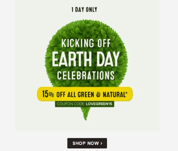Screen dimensions: 178x151
Task: Click the 1 DAY ONLY heading
Action: click(84, 10)
